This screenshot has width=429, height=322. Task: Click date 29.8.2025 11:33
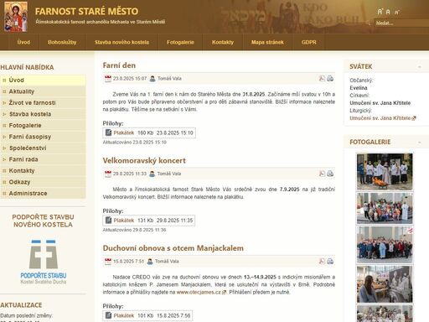[x=130, y=174]
